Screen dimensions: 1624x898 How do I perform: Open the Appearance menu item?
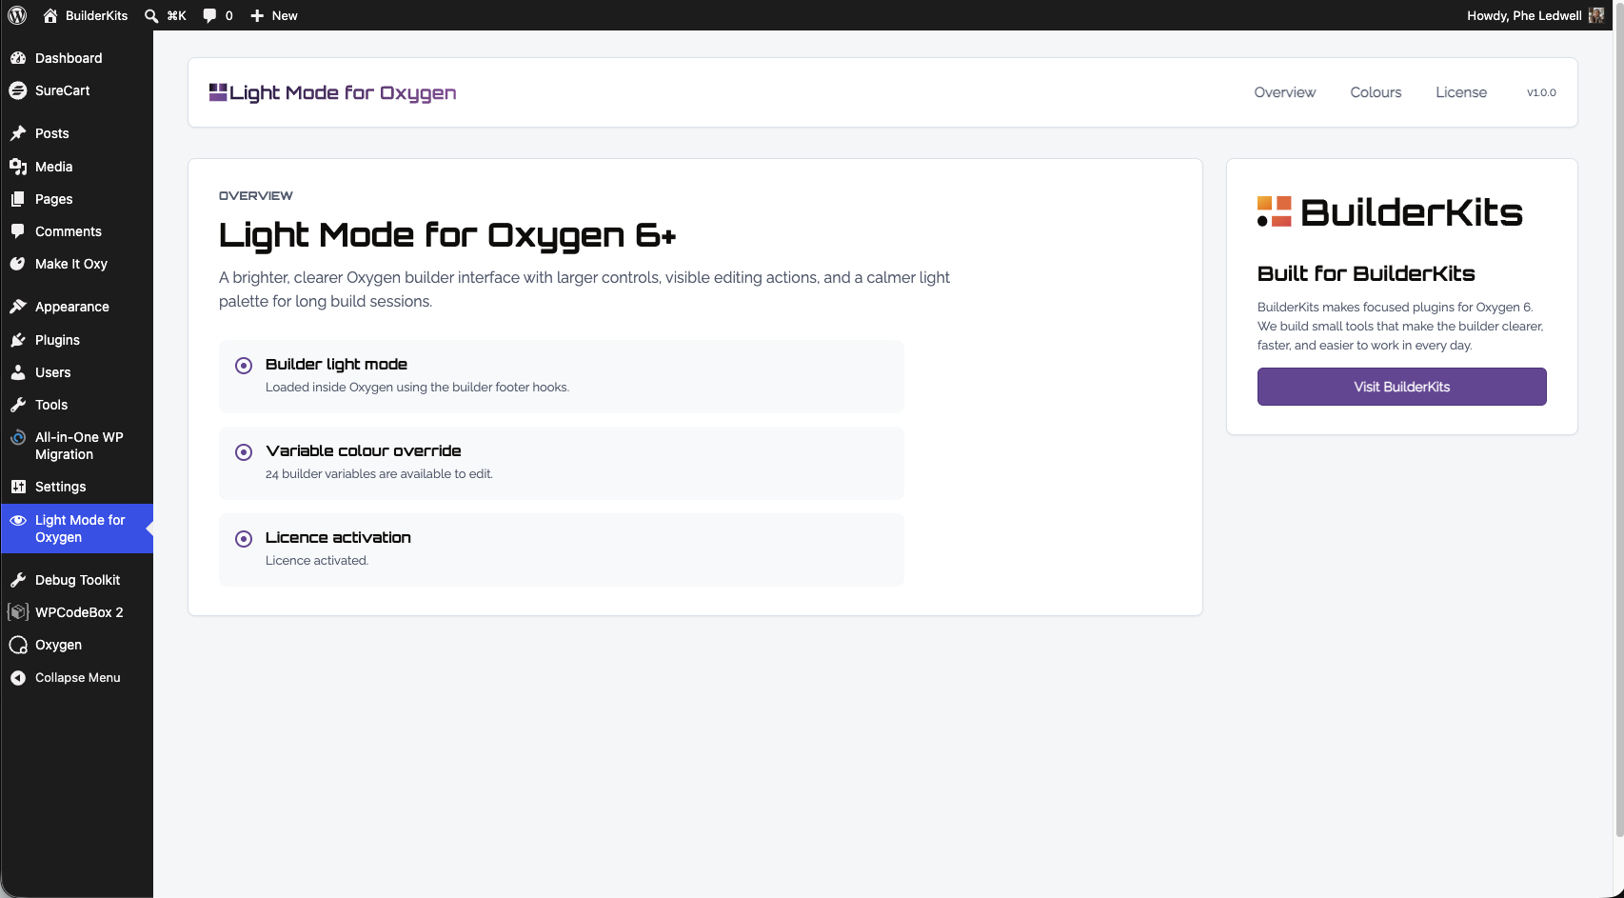point(76,307)
